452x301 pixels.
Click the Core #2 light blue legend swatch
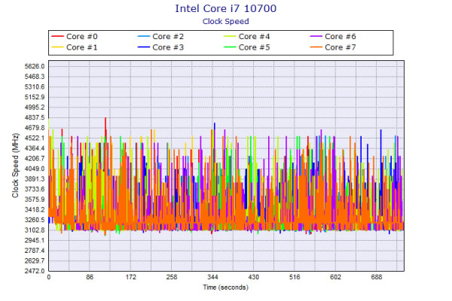pyautogui.click(x=144, y=37)
